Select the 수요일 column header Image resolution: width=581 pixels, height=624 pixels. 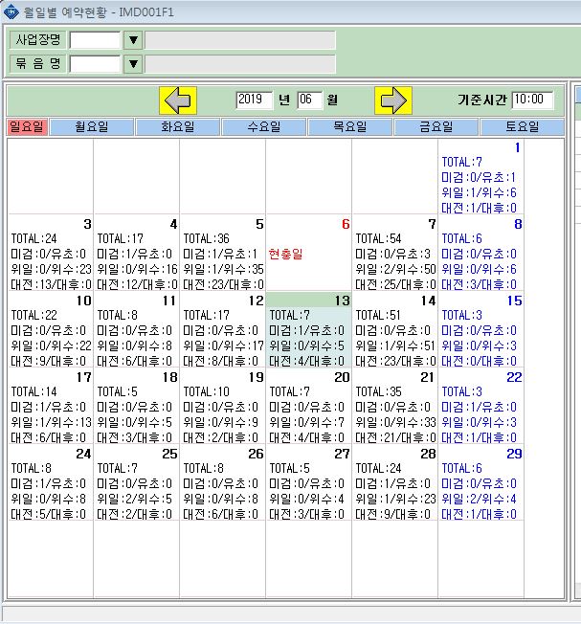coord(264,127)
